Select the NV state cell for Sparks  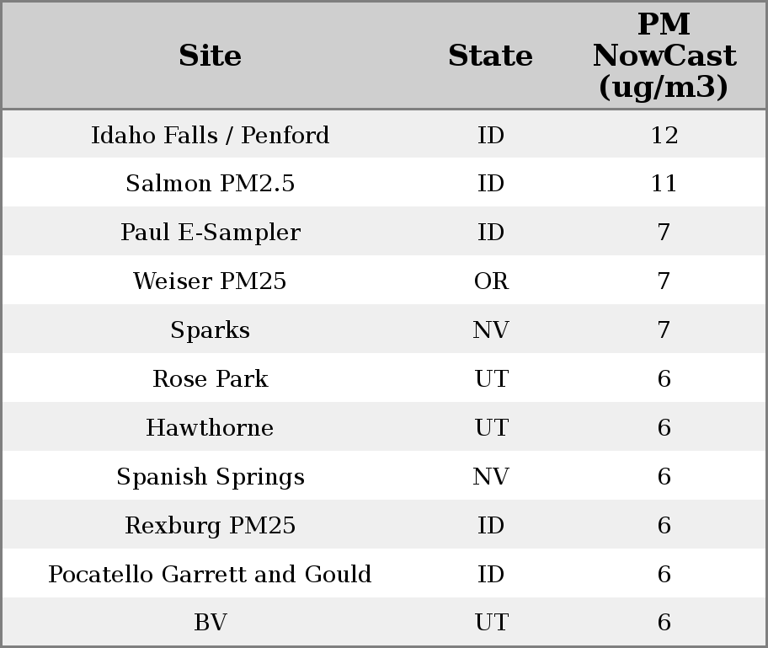pos(491,330)
